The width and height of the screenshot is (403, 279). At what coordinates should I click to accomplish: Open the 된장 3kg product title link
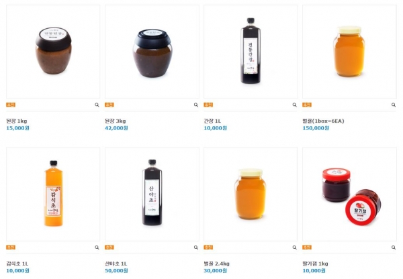pos(116,121)
